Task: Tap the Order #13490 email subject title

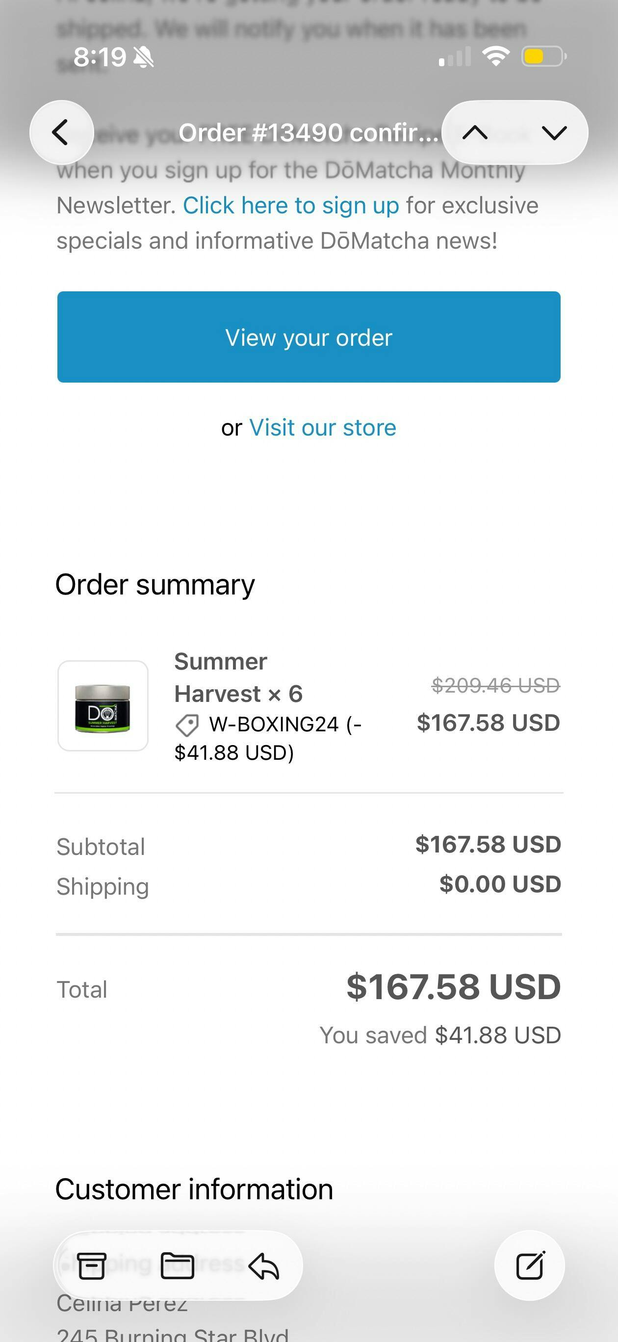Action: click(x=309, y=133)
